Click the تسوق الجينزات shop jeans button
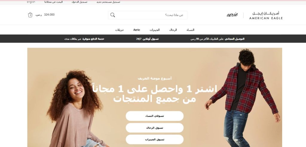Screen dimensions: 306x147 point(154,140)
